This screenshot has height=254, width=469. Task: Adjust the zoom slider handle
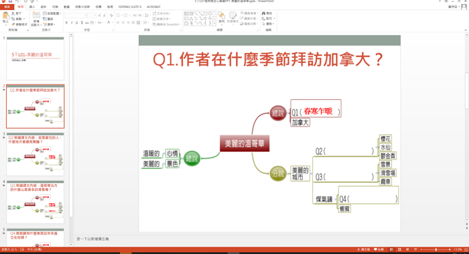(x=436, y=249)
